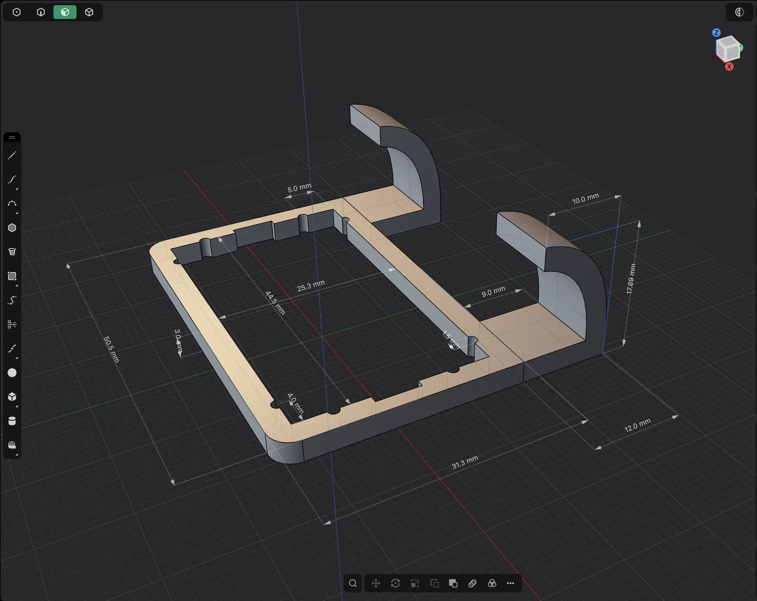
Task: Toggle the highlighted face selection mode
Action: [65, 12]
